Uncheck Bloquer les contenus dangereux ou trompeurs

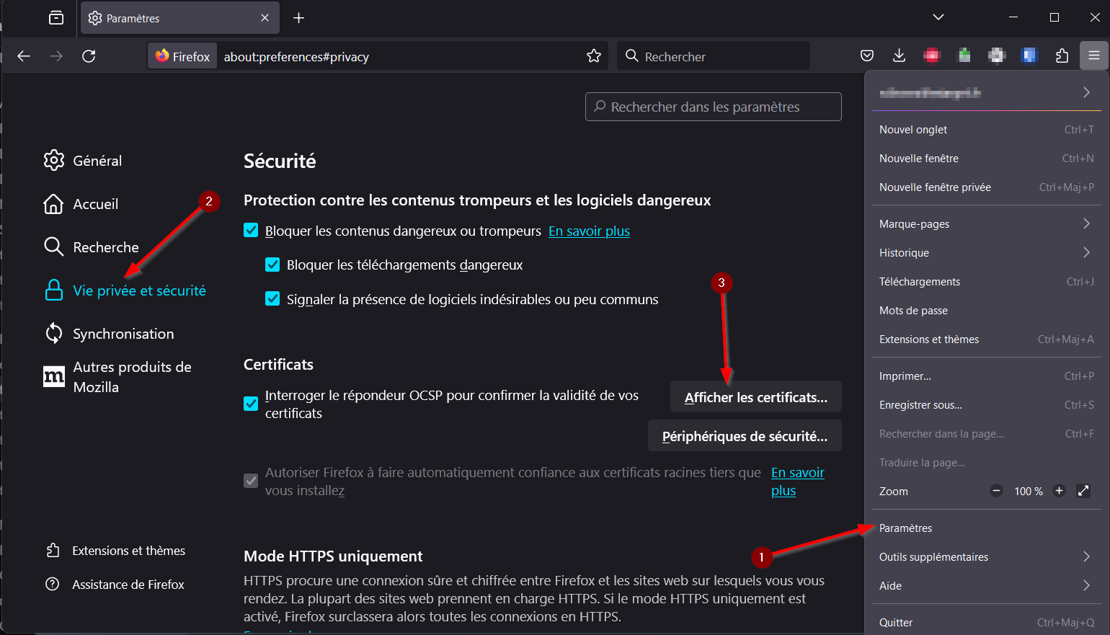251,231
